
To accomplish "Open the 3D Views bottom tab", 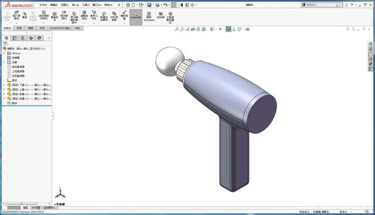I will tap(36, 207).
